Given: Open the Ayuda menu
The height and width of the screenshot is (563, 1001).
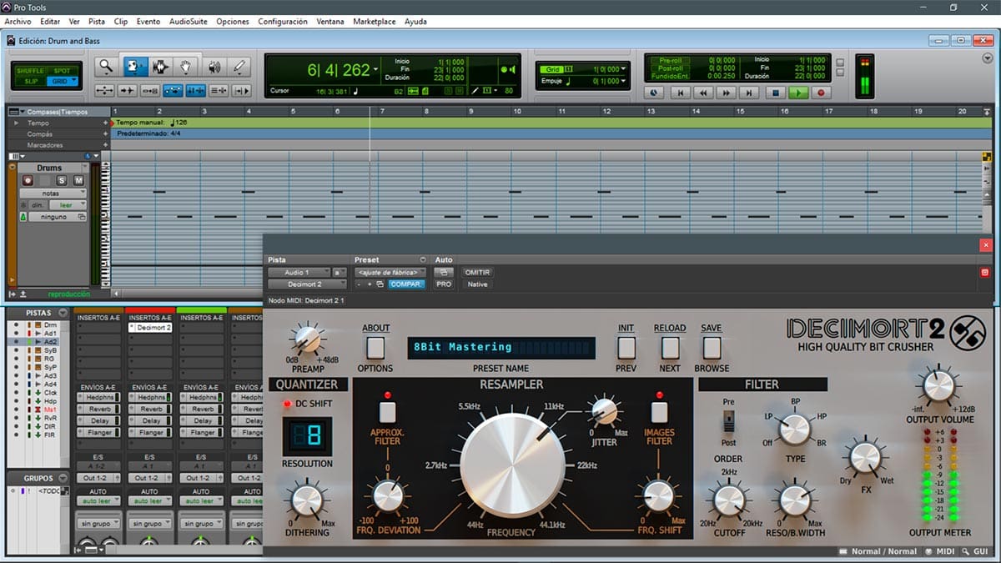Looking at the screenshot, I should [415, 22].
